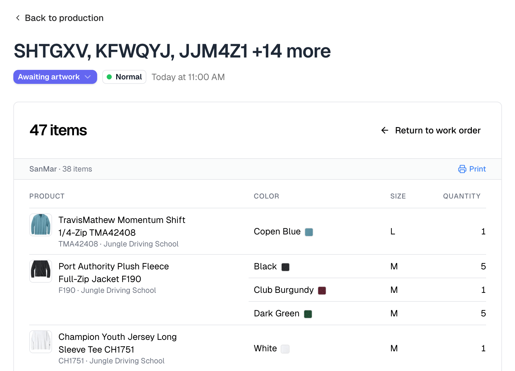
Task: Click the Club Burgundy color swatch
Action: pyautogui.click(x=322, y=291)
